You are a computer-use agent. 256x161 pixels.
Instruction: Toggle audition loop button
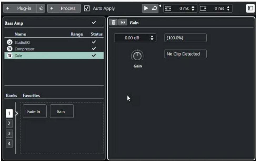point(154,8)
